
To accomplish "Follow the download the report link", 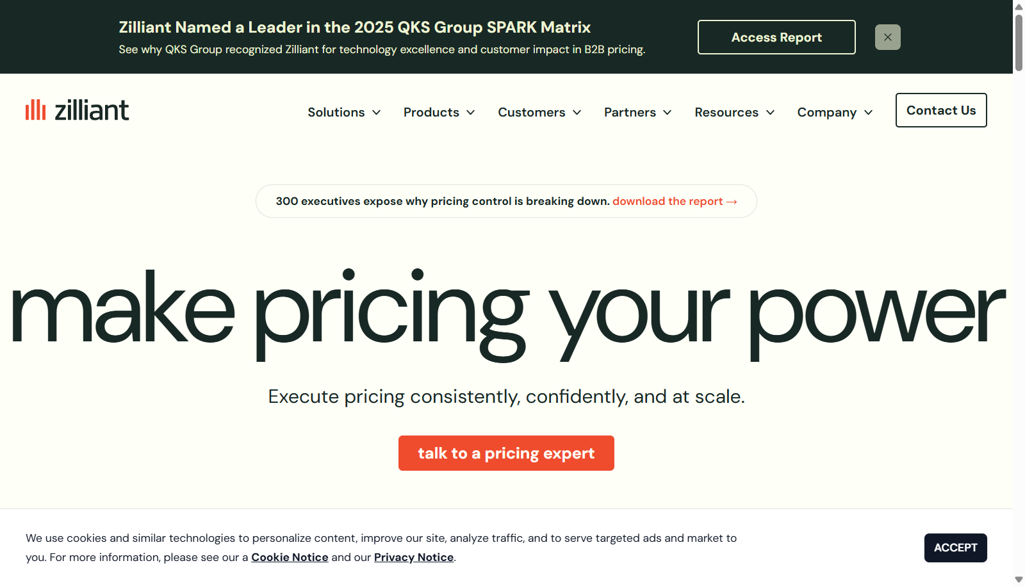I will 668,201.
